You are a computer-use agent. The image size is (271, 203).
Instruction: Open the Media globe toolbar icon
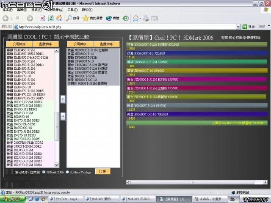109,18
